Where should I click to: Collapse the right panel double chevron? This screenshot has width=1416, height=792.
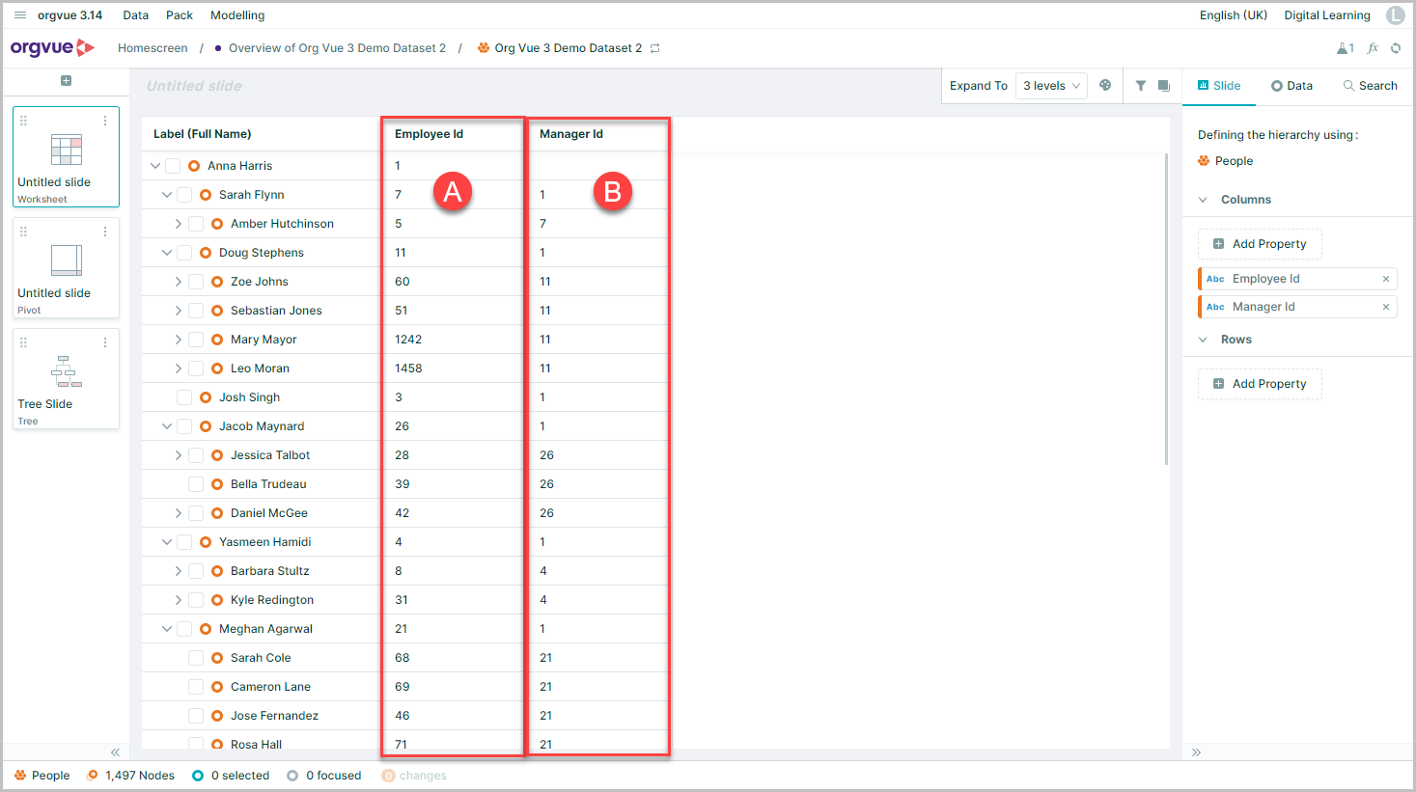(1197, 752)
